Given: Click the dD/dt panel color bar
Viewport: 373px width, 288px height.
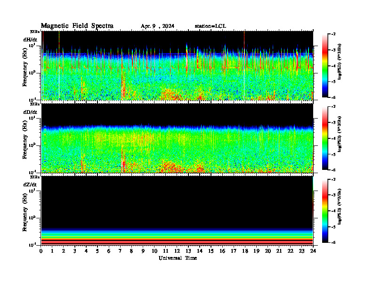Looking at the screenshot, I should click(x=325, y=138).
